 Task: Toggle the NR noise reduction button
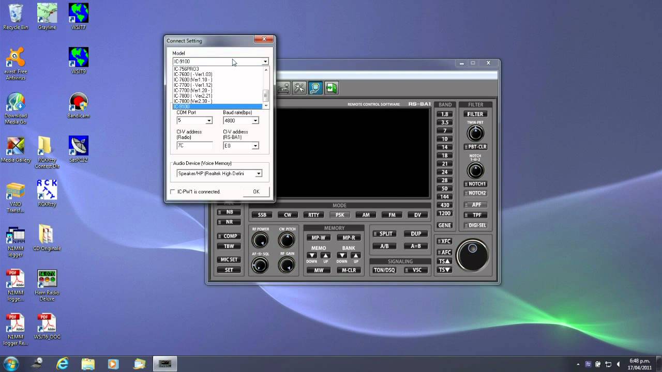click(x=229, y=222)
